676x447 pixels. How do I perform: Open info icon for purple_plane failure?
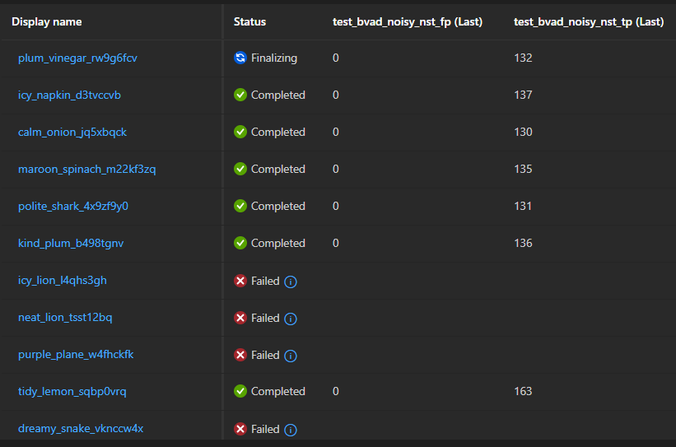coord(291,356)
